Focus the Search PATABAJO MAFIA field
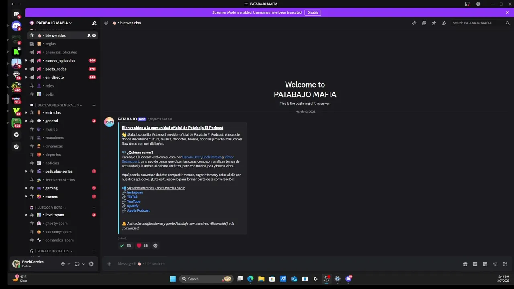Screen dimensions: 514x289 click(481, 23)
